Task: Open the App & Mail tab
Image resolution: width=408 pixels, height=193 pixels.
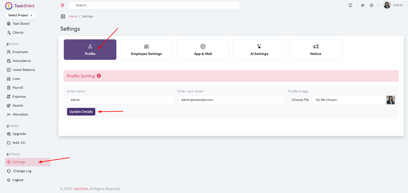Action: (203, 50)
